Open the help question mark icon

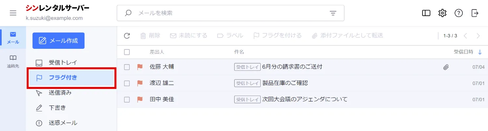pyautogui.click(x=459, y=13)
